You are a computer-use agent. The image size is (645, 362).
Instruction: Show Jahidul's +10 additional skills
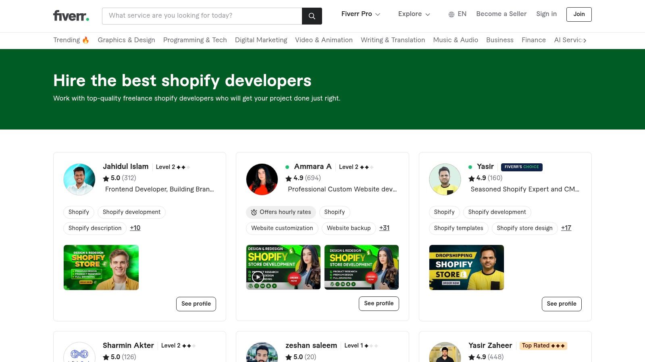135,228
